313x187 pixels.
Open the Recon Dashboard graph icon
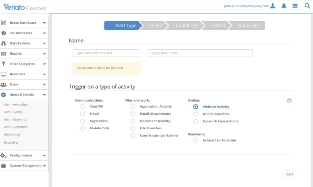(x=4, y=23)
